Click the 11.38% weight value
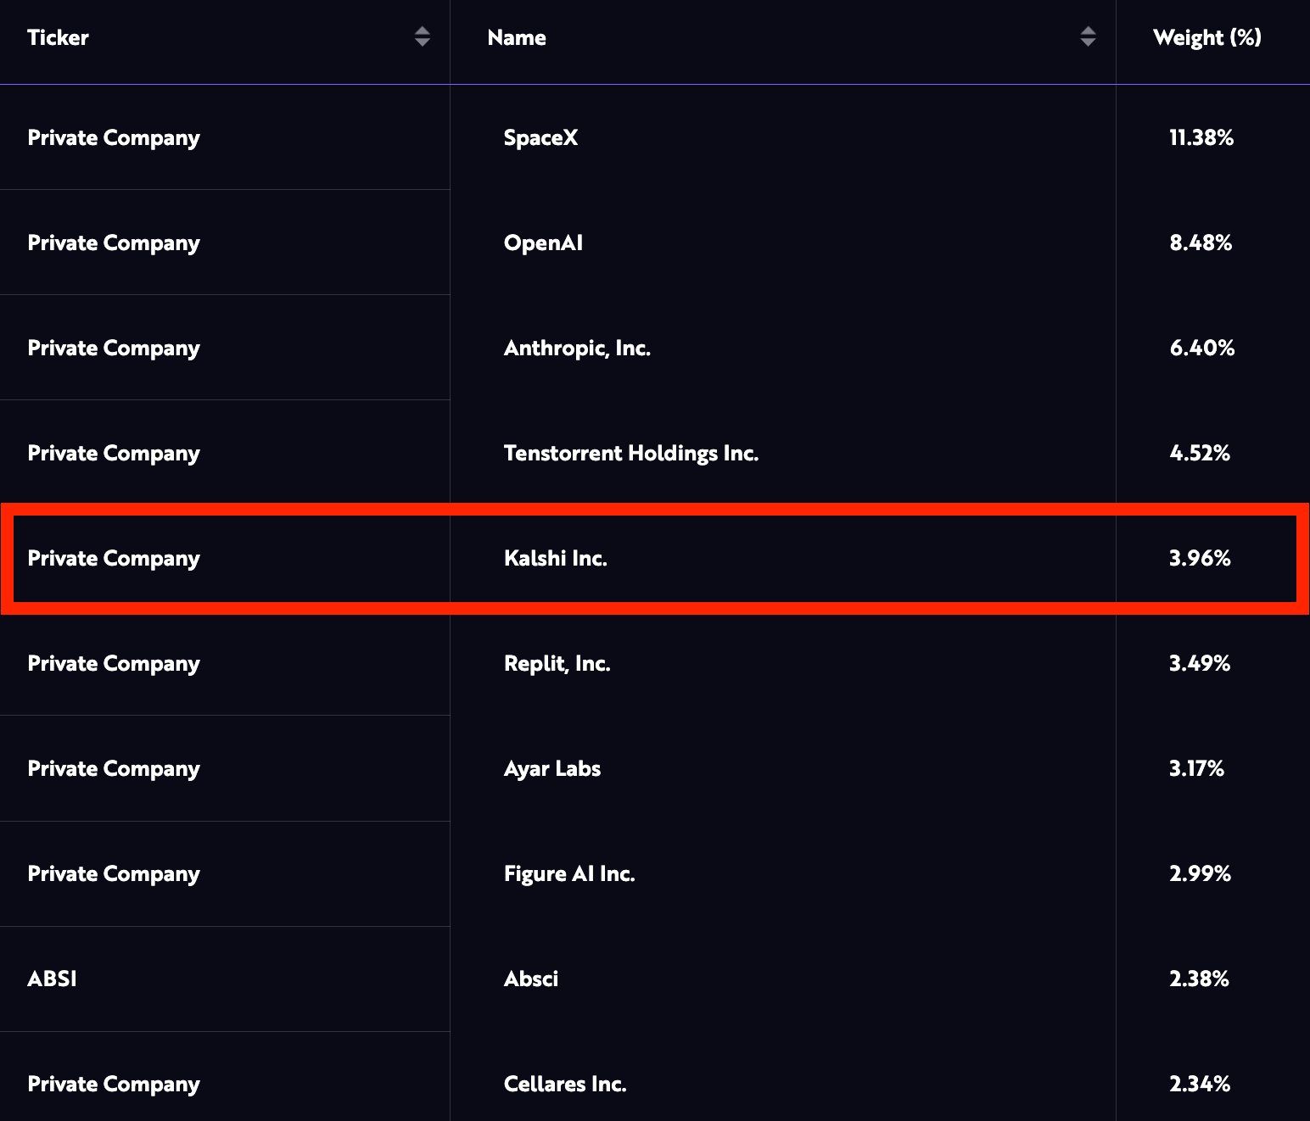This screenshot has height=1121, width=1310. point(1201,137)
